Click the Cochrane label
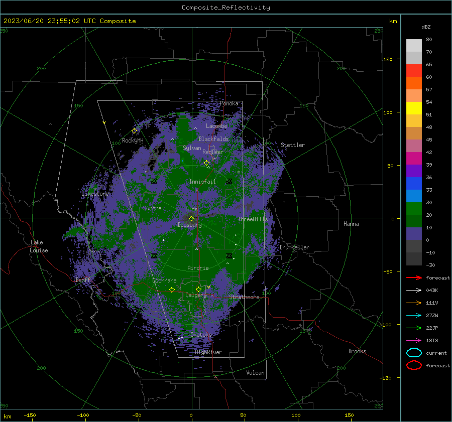 pos(164,280)
